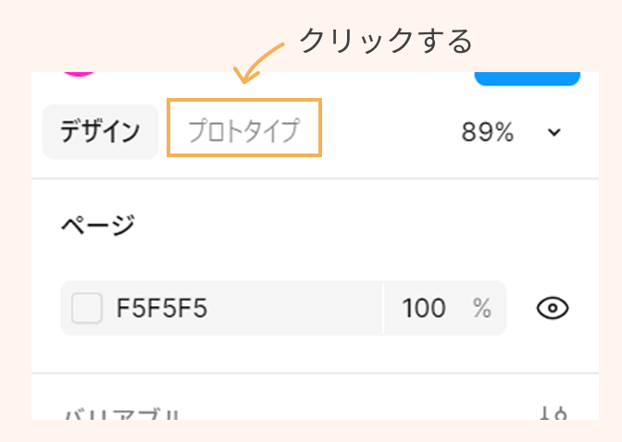The image size is (622, 442).
Task: Click empty area of page color row
Action: pyautogui.click(x=293, y=308)
